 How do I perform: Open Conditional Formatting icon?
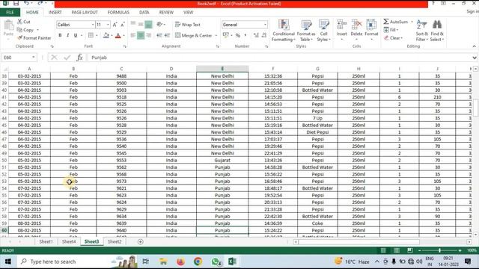pos(284,25)
